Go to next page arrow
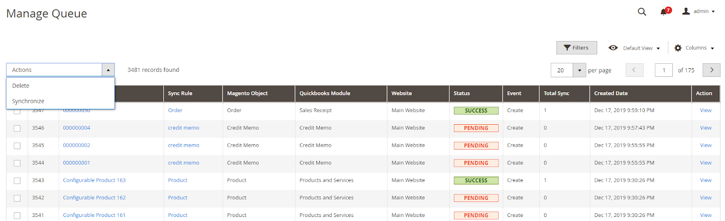Image resolution: width=725 pixels, height=221 pixels. click(x=711, y=70)
